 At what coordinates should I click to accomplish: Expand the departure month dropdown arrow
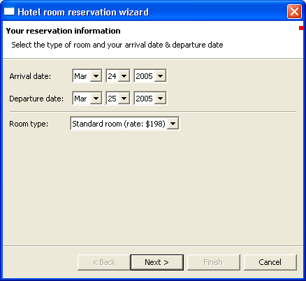[96, 99]
